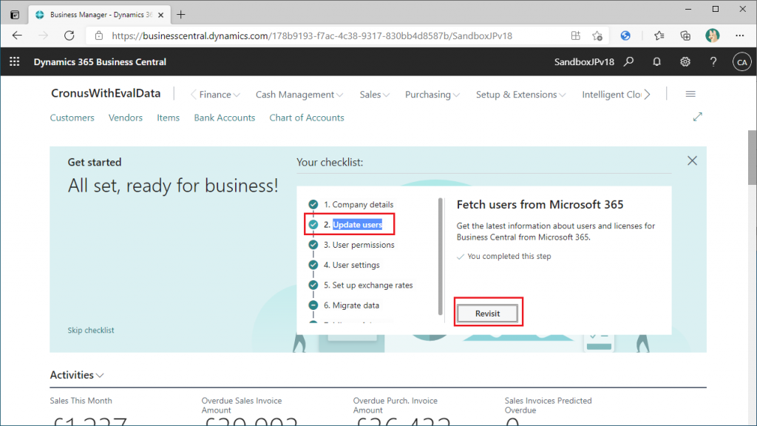Collapse the Activities section

tap(77, 375)
